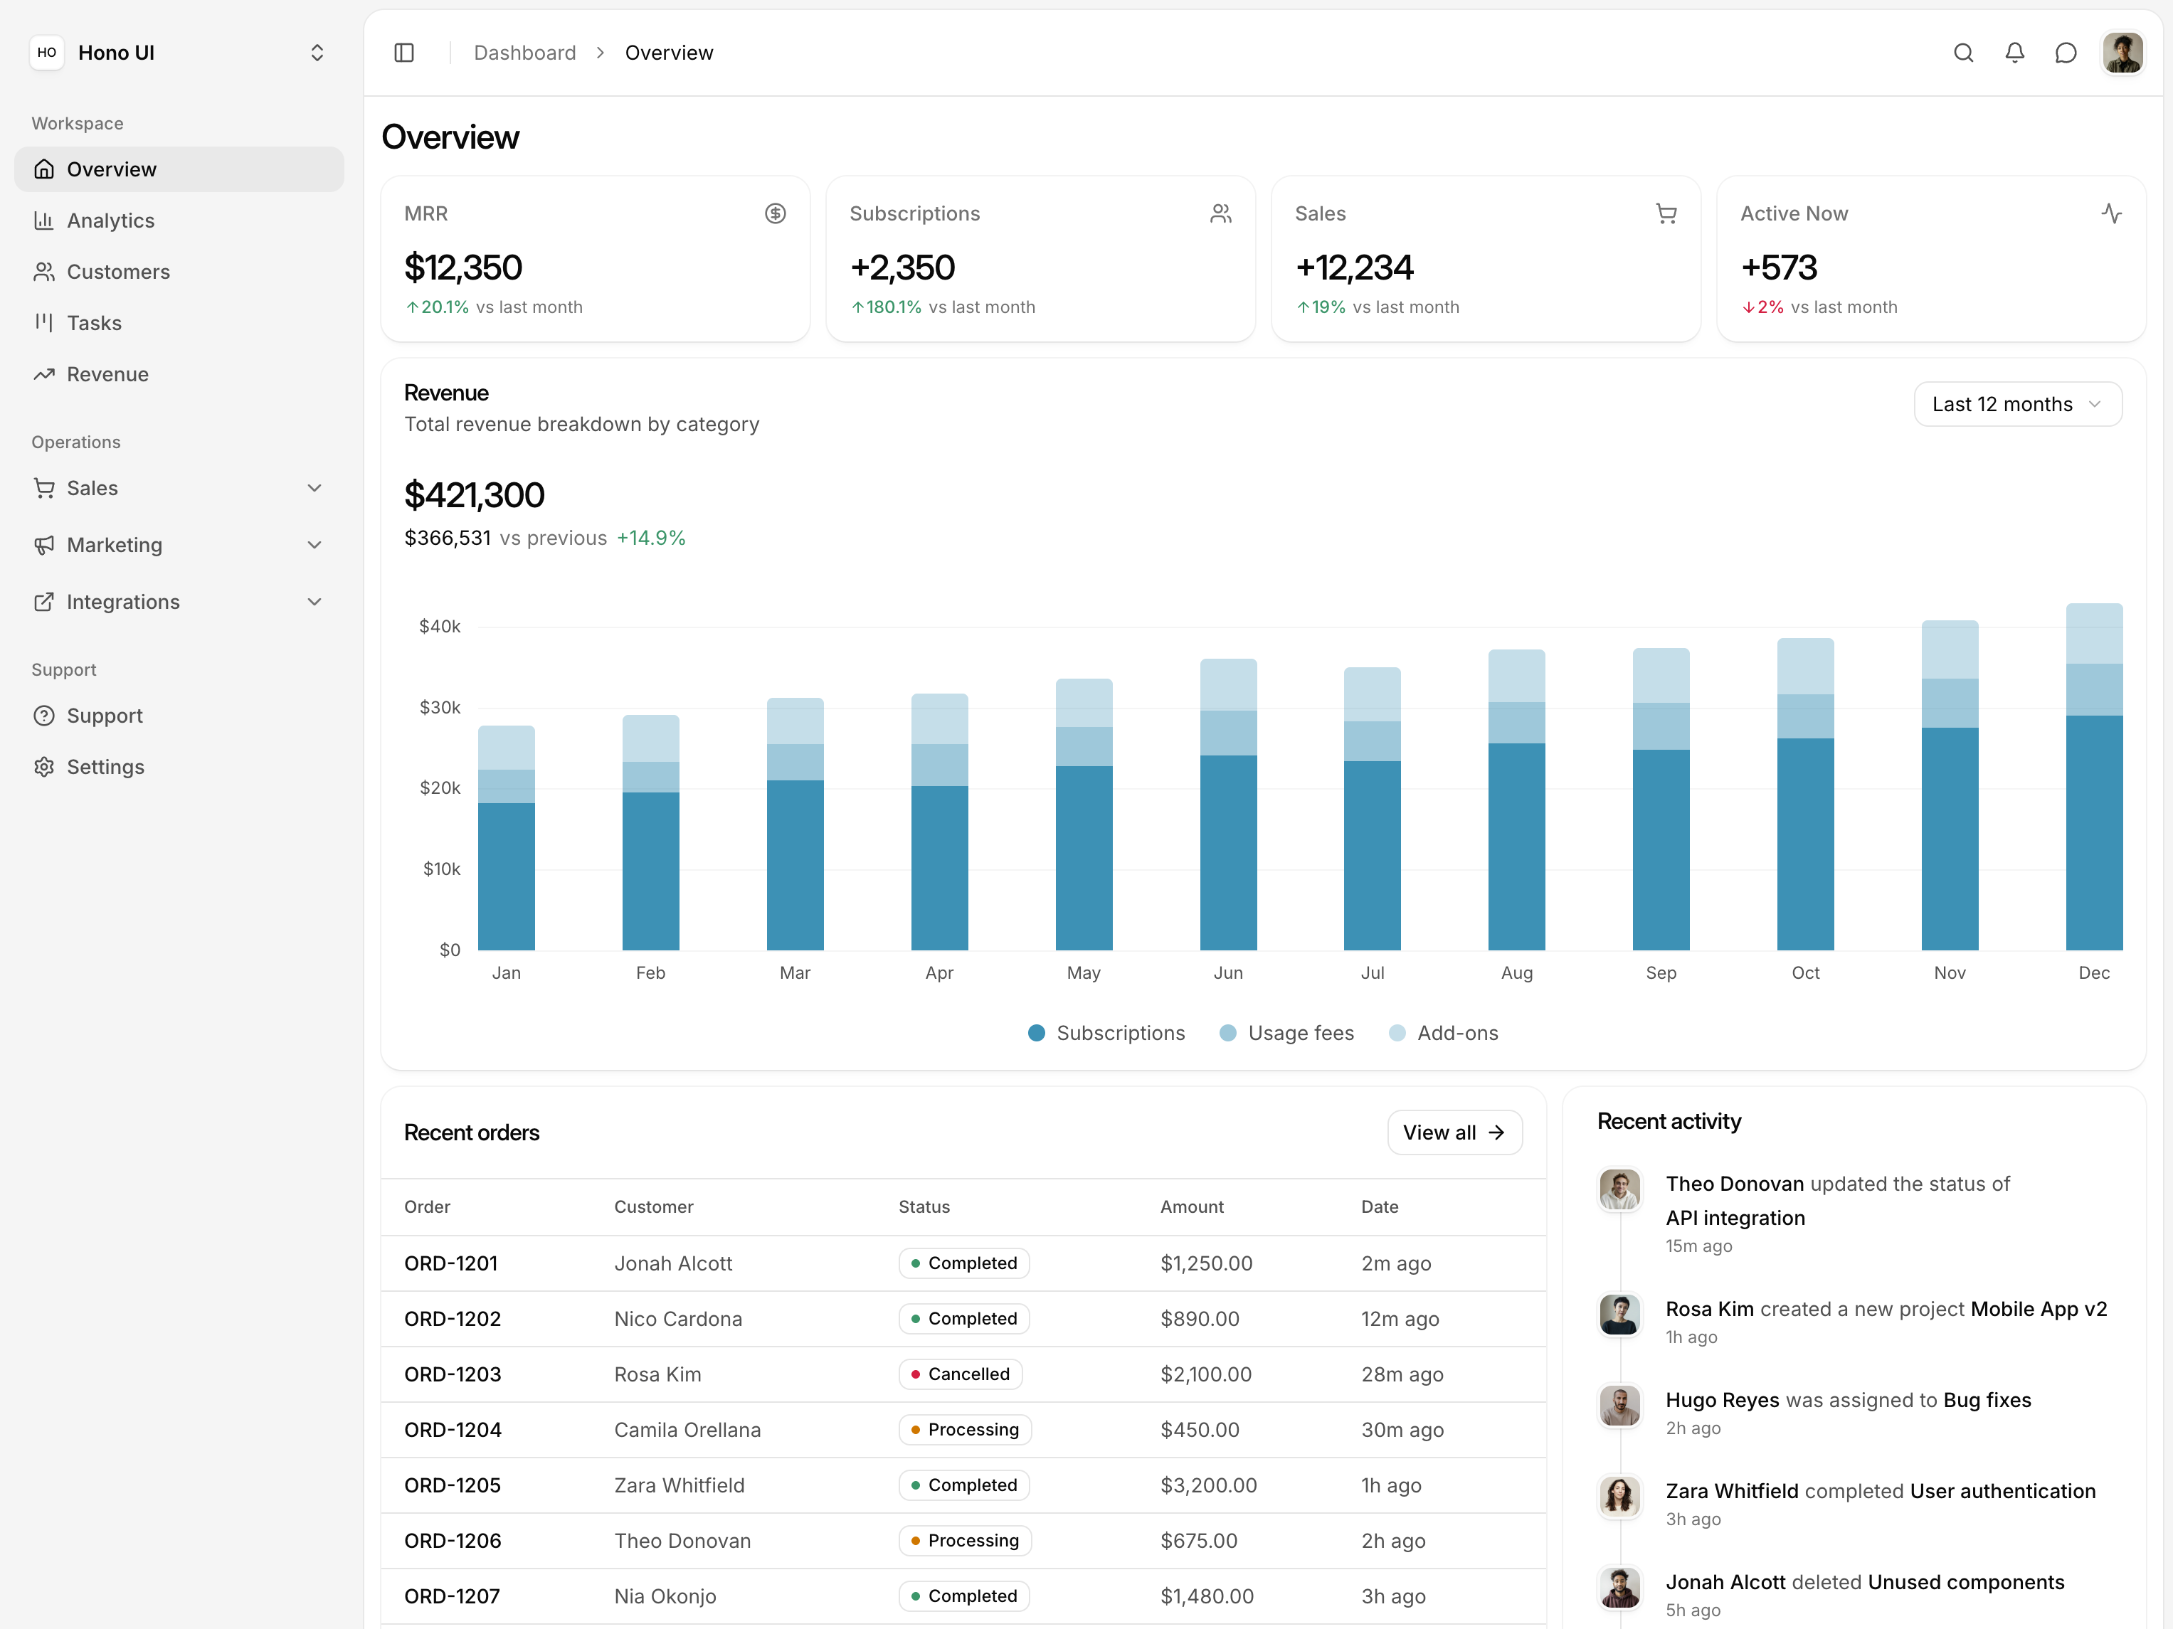Click the Completed status badge on ORD-1201
Image resolution: width=2173 pixels, height=1629 pixels.
[963, 1263]
